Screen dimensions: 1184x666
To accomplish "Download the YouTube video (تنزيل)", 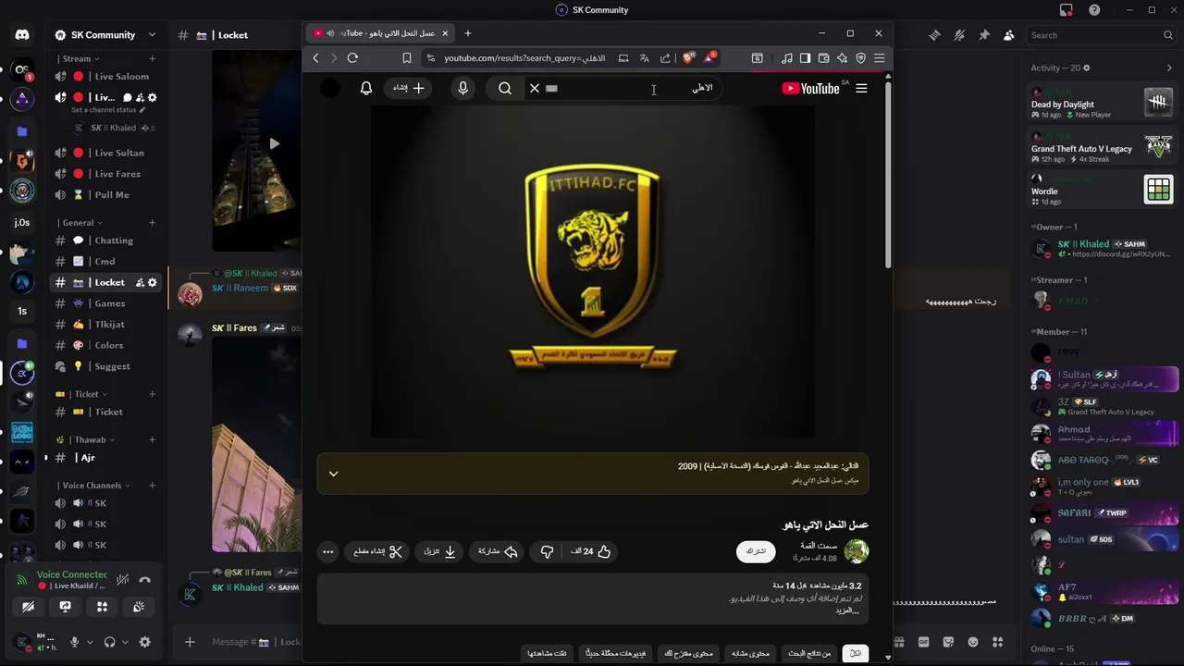I will pos(440,551).
